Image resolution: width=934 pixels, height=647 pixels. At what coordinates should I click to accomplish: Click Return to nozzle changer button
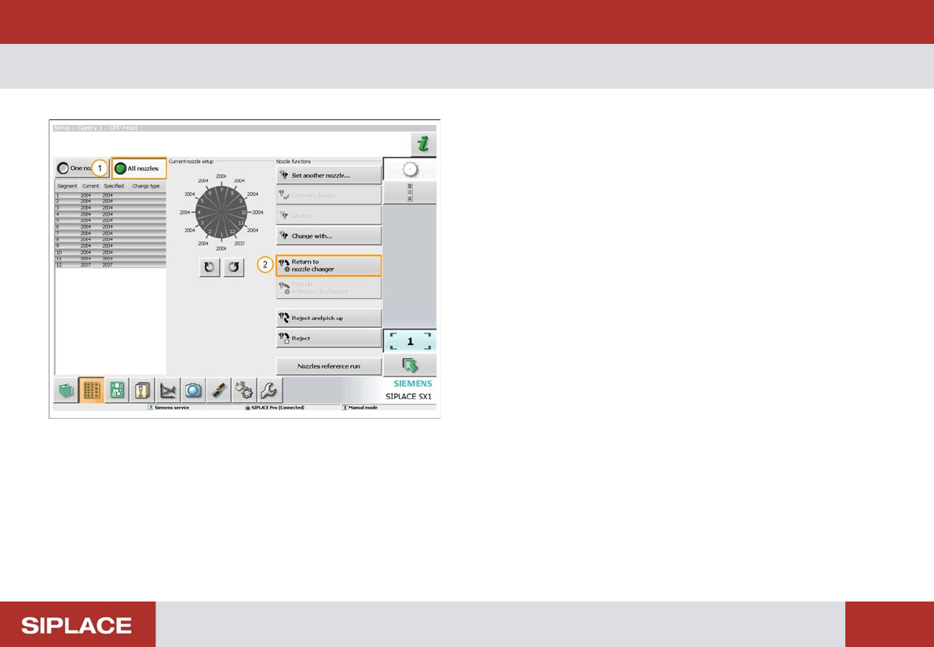[329, 266]
